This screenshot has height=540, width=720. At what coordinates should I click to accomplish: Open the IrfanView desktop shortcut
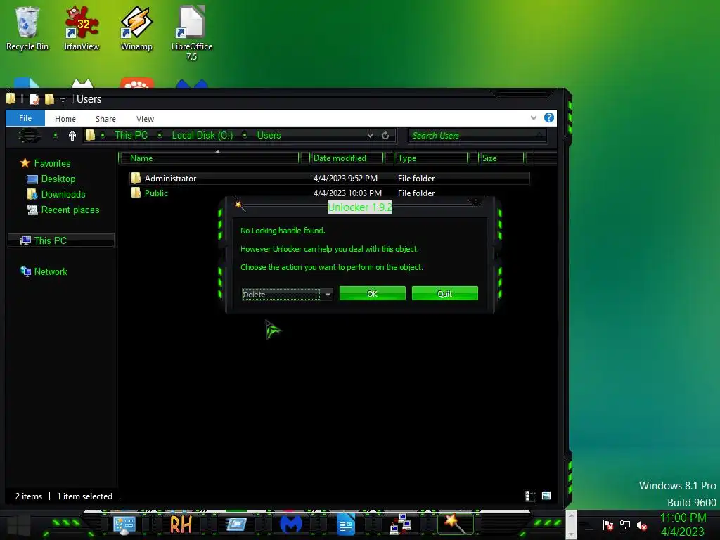[82, 27]
